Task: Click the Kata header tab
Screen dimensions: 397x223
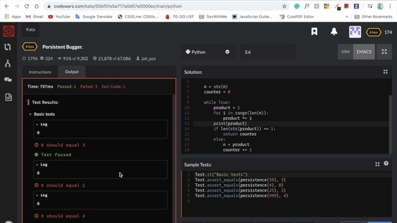Action: (x=30, y=30)
